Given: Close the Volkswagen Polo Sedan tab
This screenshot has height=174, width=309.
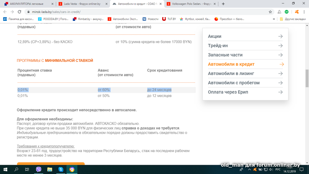Looking at the screenshot, I should pyautogui.click(x=215, y=4).
